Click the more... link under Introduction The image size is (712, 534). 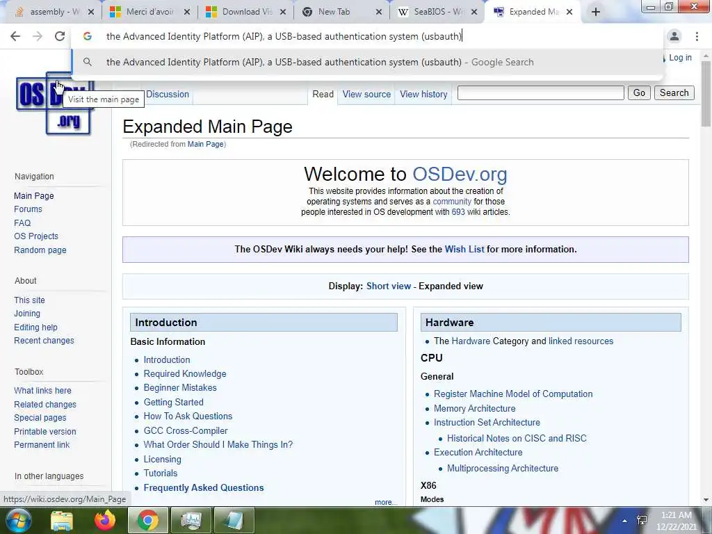pyautogui.click(x=385, y=502)
